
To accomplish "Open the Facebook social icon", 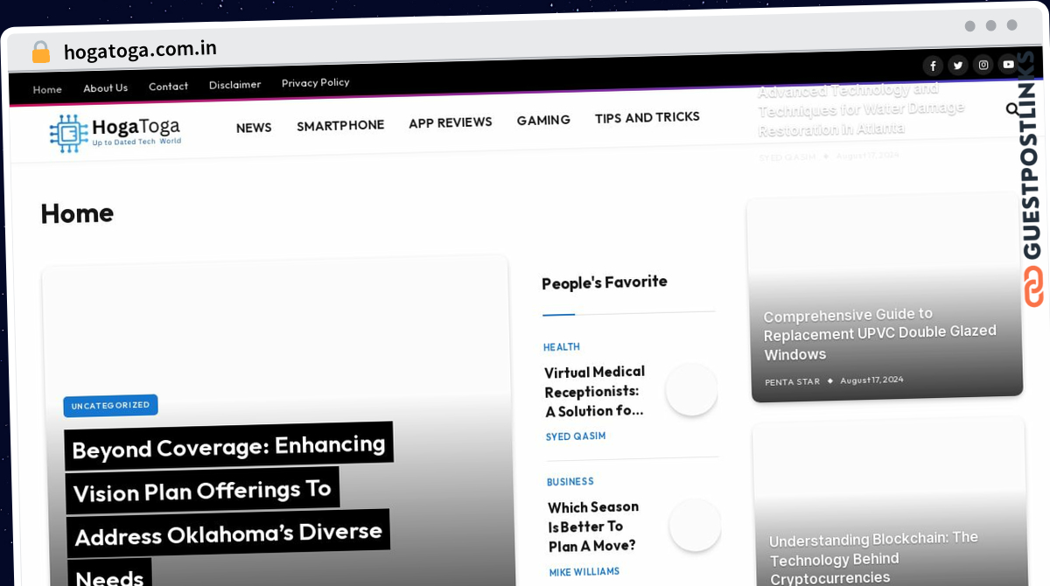I will (933, 66).
